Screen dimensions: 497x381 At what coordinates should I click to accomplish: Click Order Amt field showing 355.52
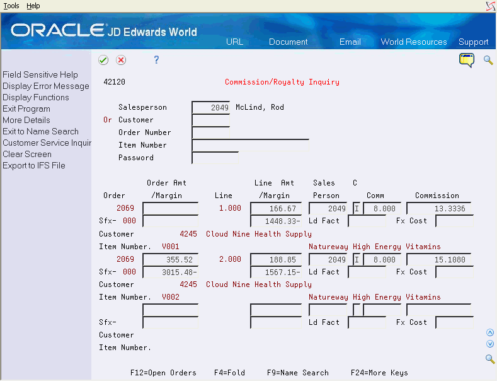(x=171, y=260)
